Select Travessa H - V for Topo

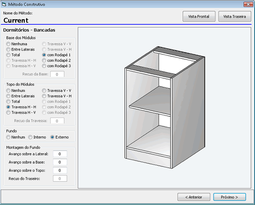(8, 112)
